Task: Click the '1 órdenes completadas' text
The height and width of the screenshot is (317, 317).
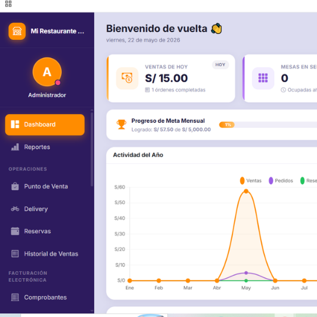Action: [x=178, y=90]
